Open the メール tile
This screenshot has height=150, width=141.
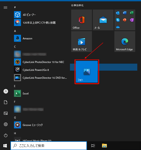[103, 20]
